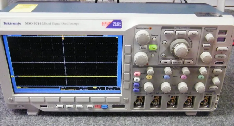
Task: Trigger a Single acquisition
Action: pos(220,56)
